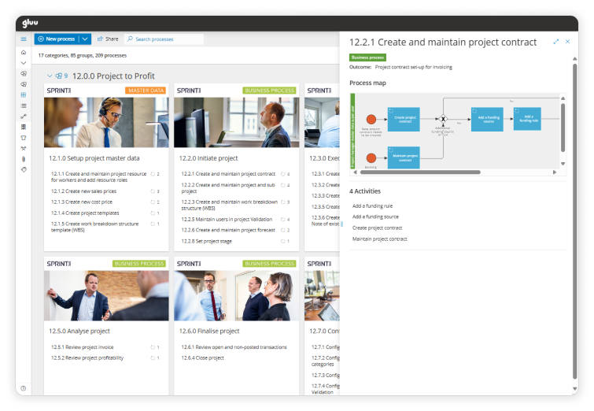Open the help question mark icon
The width and height of the screenshot is (594, 411).
[x=24, y=388]
